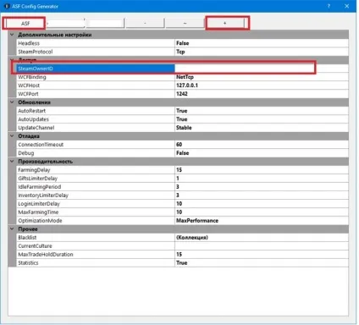Click the Прочее category header
Viewport: 359px width, 325px height.
[179, 229]
